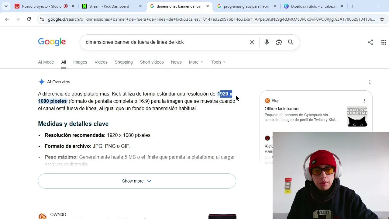
Task: Open the OWN3D search result
Action: tap(58, 214)
